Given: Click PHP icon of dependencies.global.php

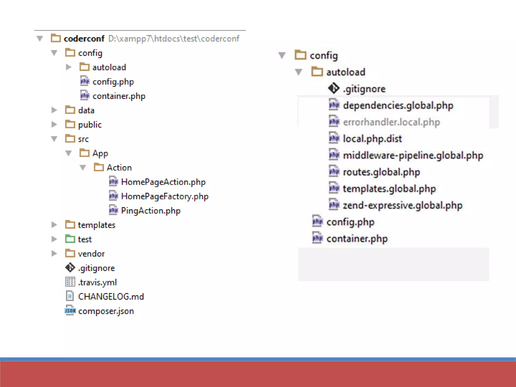Looking at the screenshot, I should [x=334, y=105].
